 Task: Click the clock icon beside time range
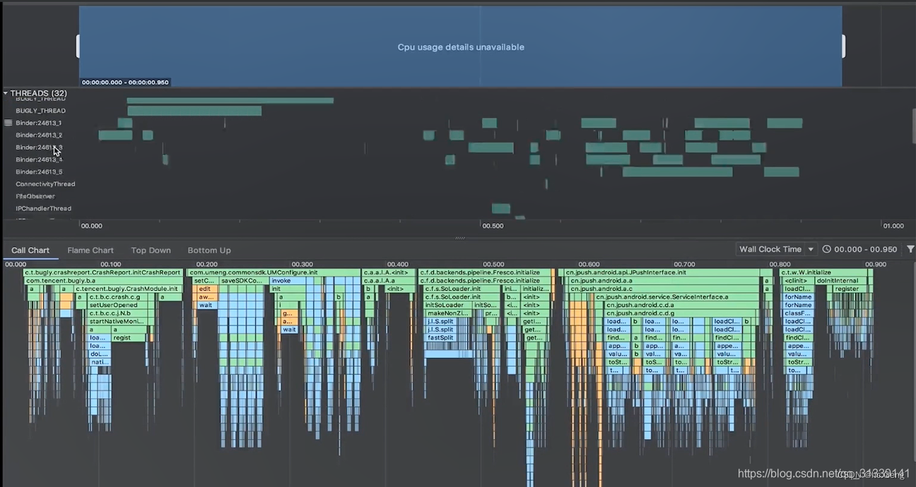(x=826, y=249)
